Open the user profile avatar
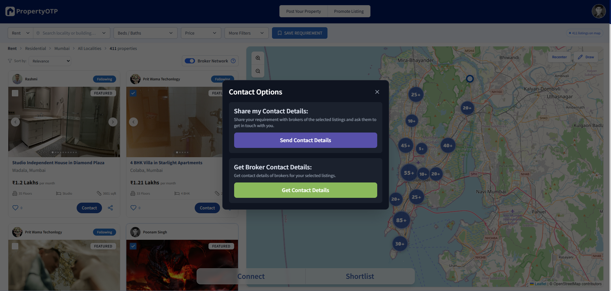This screenshot has height=291, width=611. (598, 11)
